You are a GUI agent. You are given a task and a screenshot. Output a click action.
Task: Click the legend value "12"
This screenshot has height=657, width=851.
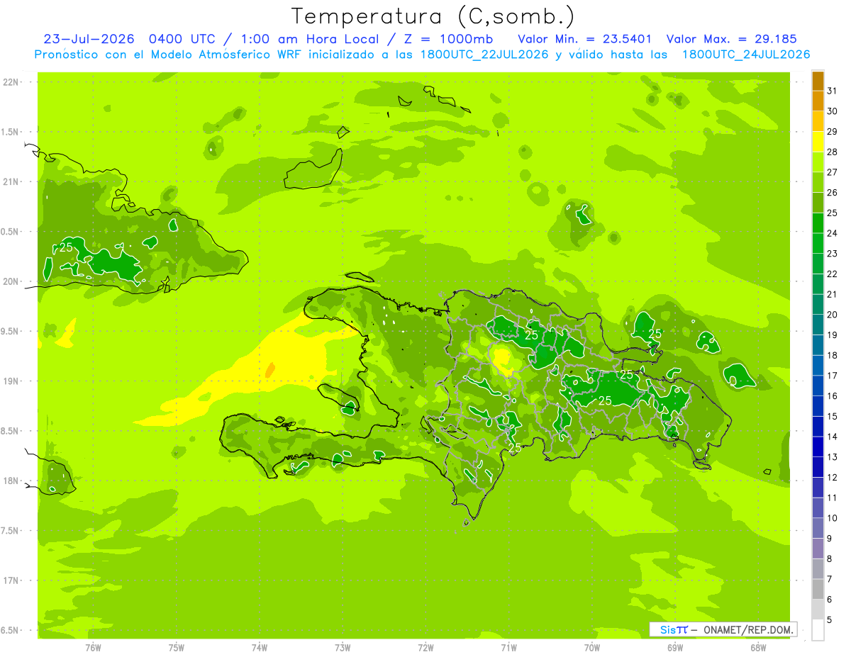pyautogui.click(x=833, y=478)
